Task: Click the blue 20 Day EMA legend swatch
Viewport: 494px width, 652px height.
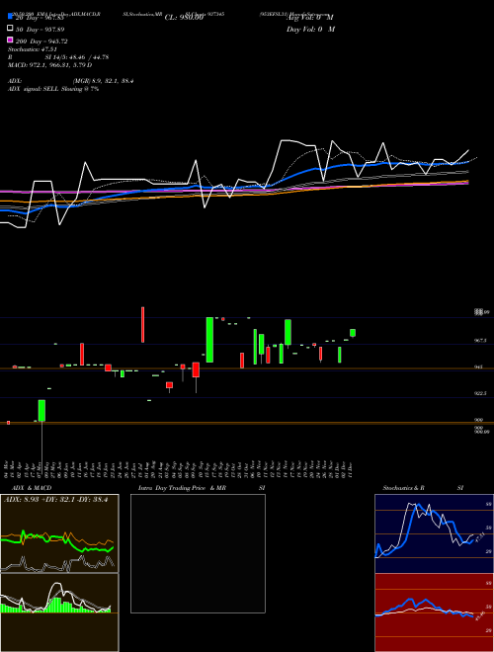Action: pyautogui.click(x=10, y=17)
